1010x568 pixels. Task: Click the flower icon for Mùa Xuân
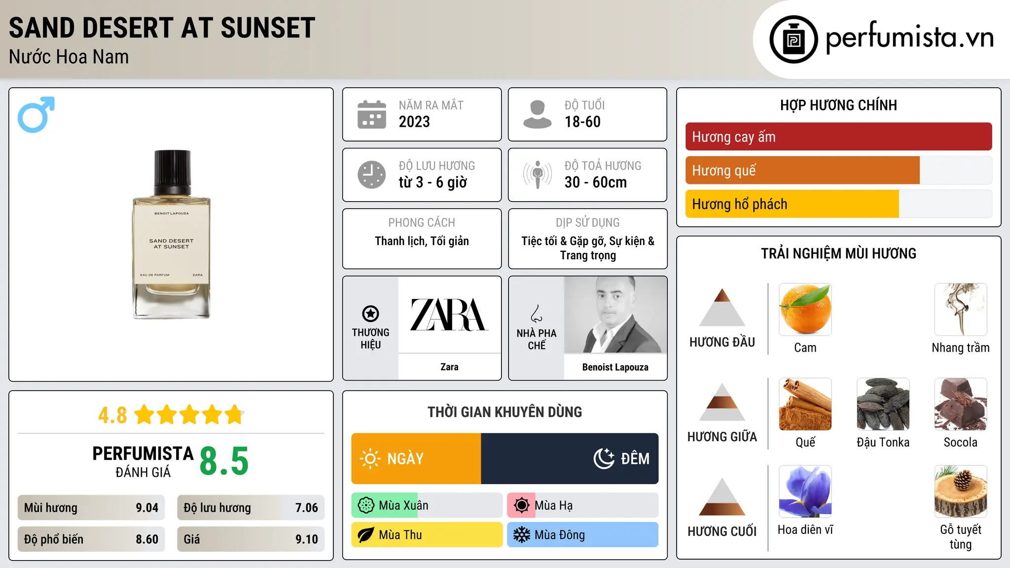point(366,505)
